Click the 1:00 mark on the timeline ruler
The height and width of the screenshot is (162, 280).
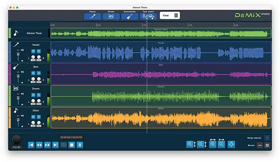(x=144, y=25)
